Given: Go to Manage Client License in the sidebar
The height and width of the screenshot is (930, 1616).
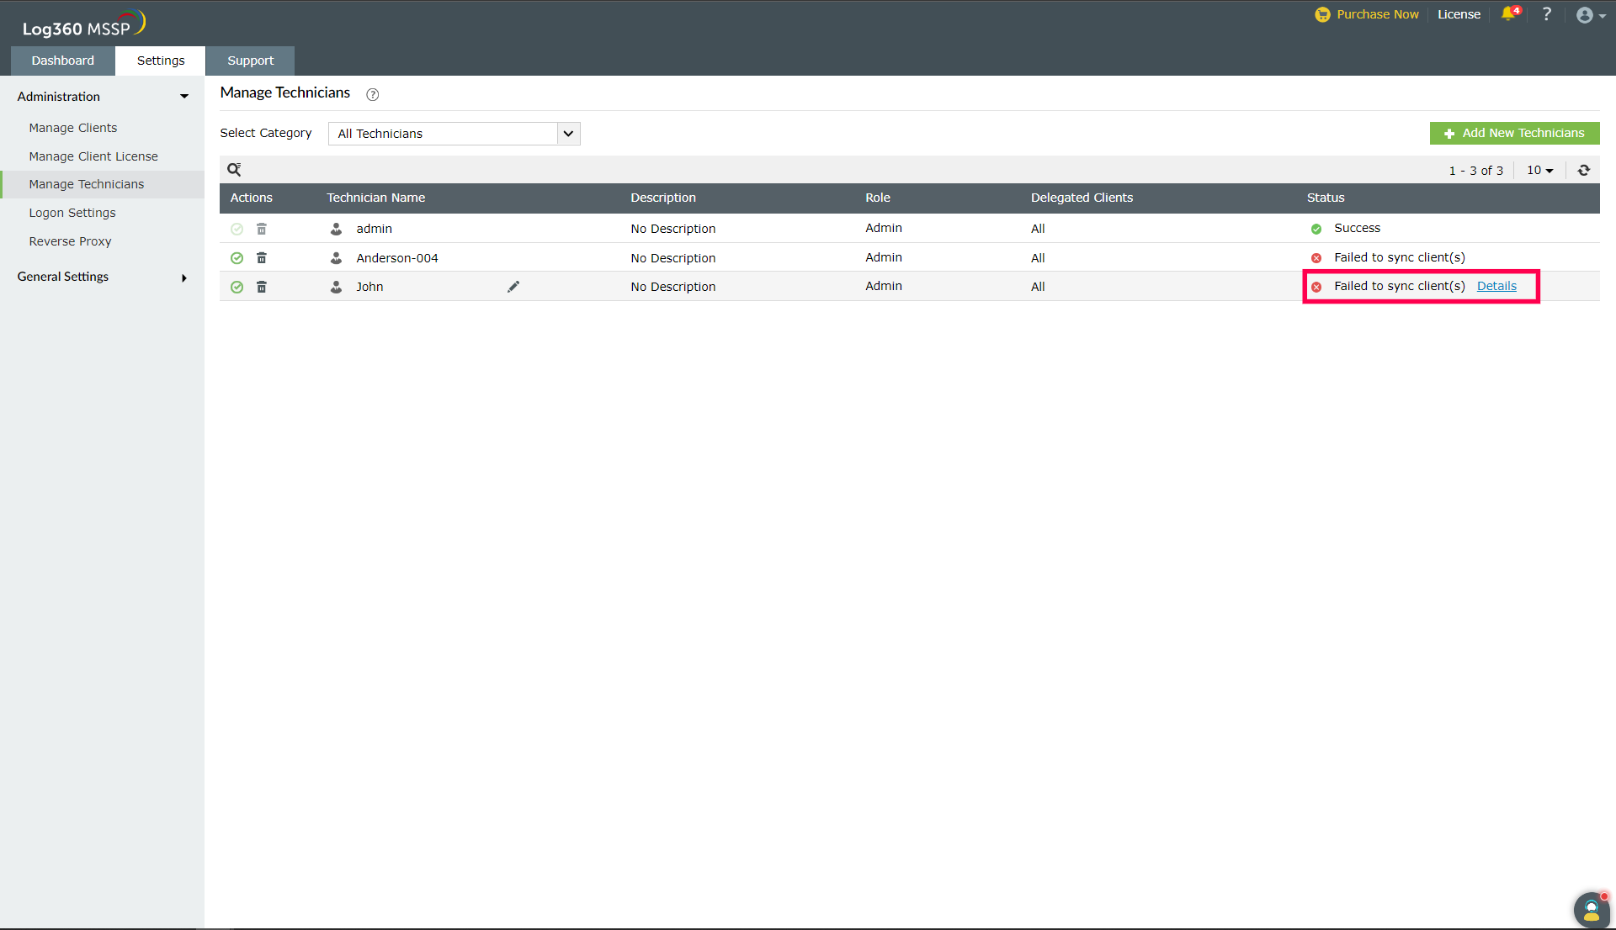Looking at the screenshot, I should (x=93, y=156).
